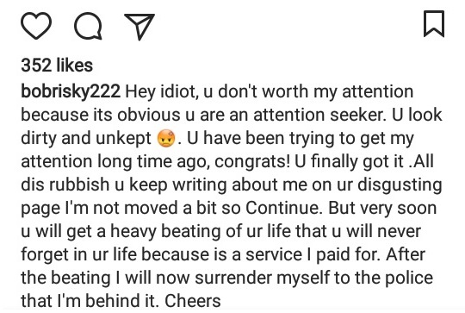Save the post with the bookmark icon
The width and height of the screenshot is (465, 313).
tap(434, 24)
